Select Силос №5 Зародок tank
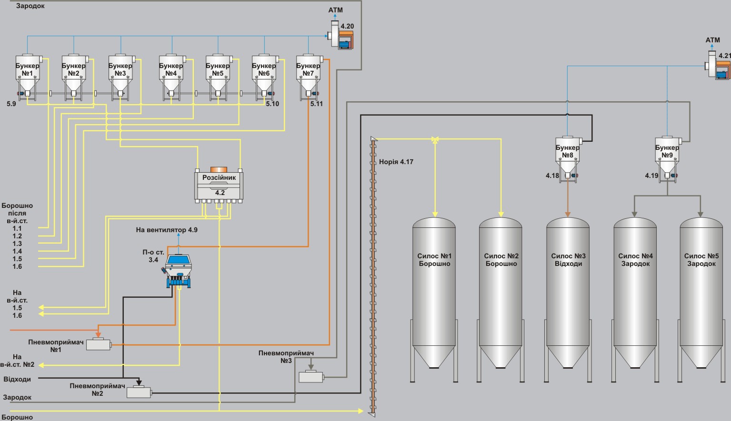Image resolution: width=731 pixels, height=421 pixels. (x=701, y=300)
